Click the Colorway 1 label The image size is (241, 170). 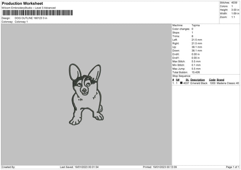[x=20, y=22]
